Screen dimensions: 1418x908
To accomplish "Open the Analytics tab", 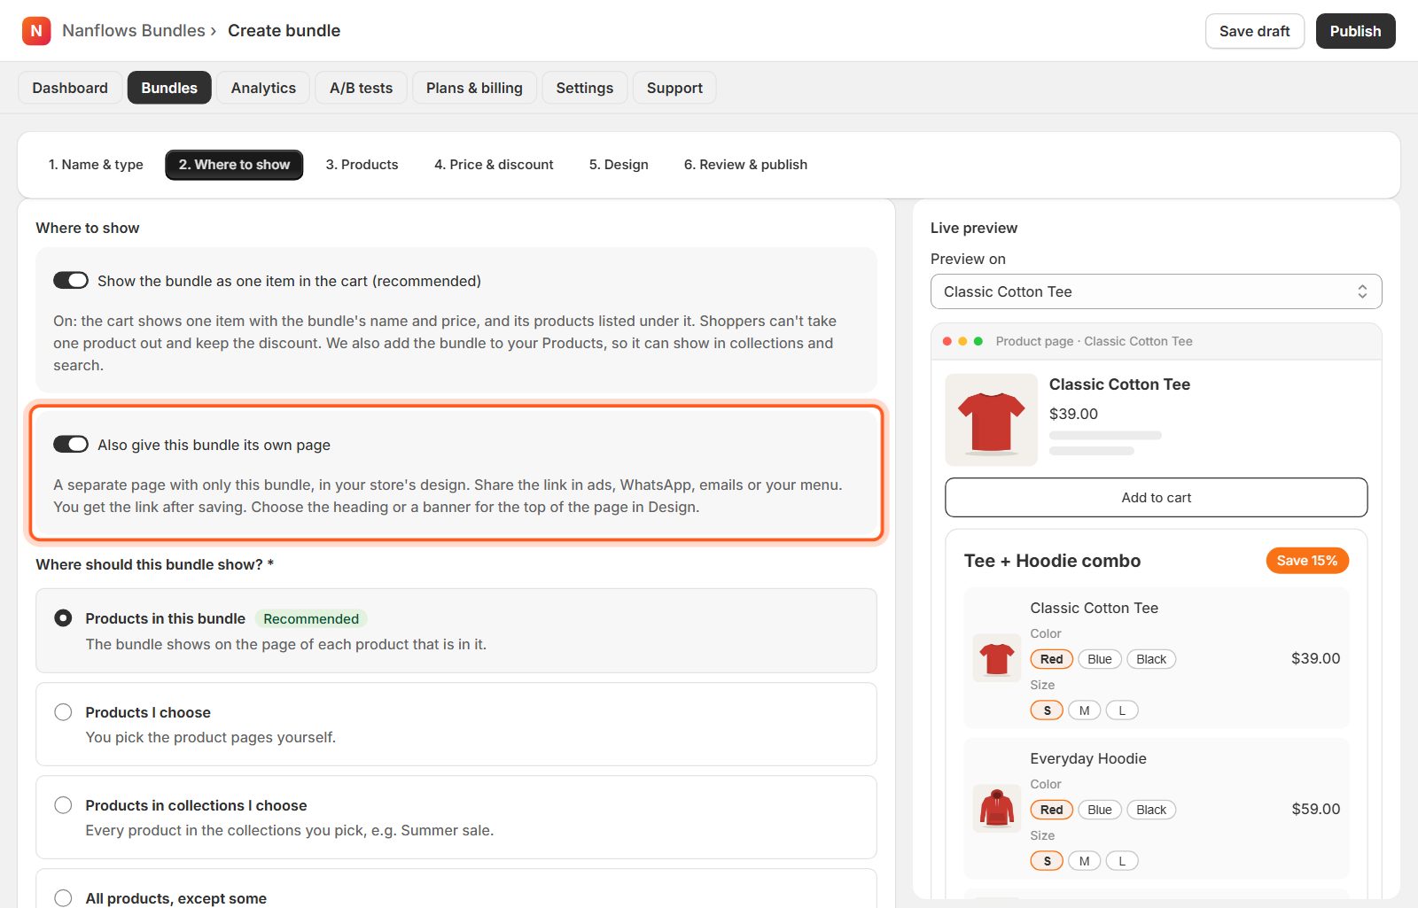I will [x=263, y=88].
